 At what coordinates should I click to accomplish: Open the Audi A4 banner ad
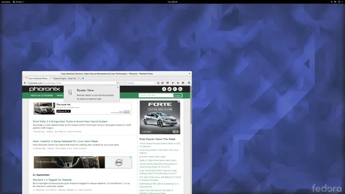click(x=82, y=108)
